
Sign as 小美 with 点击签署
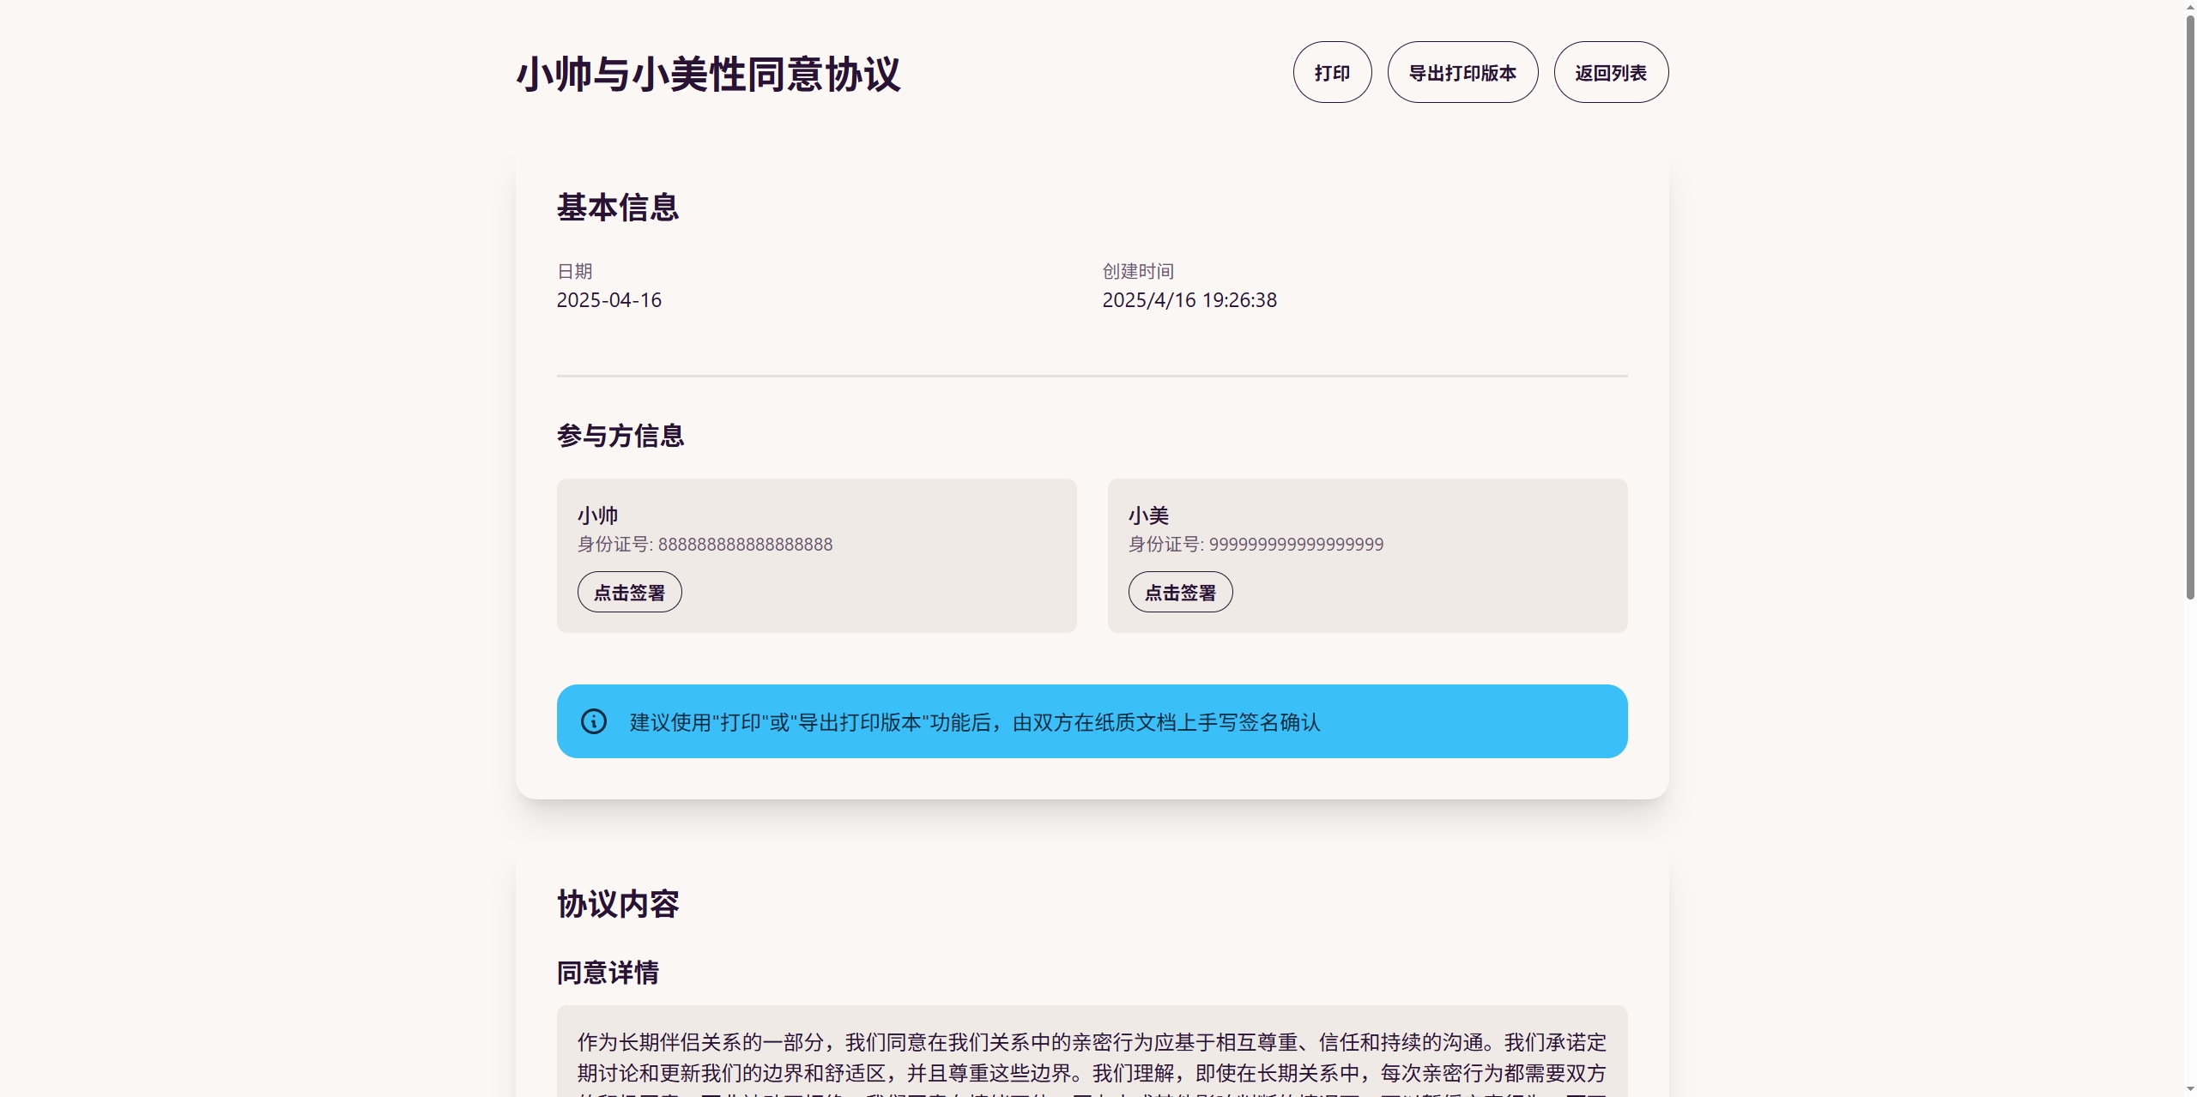[x=1180, y=592]
